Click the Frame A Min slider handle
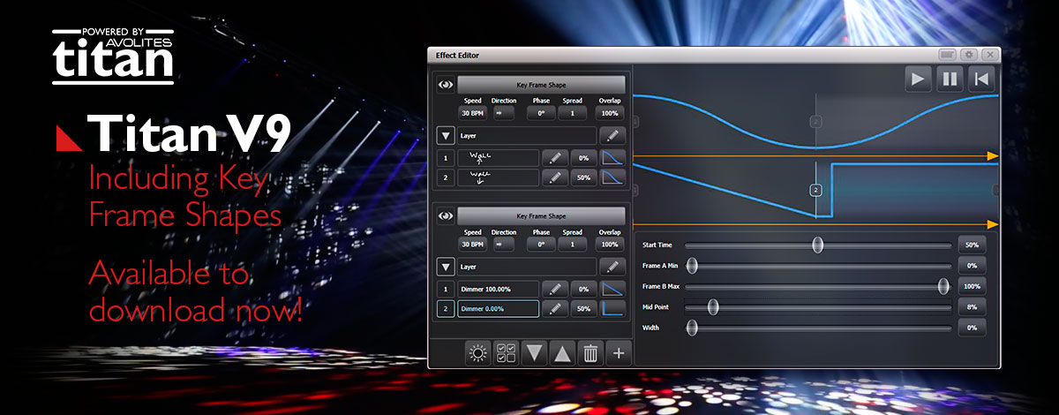 [x=692, y=266]
